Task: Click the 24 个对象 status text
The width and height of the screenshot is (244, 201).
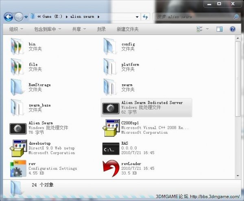Action: point(43,185)
